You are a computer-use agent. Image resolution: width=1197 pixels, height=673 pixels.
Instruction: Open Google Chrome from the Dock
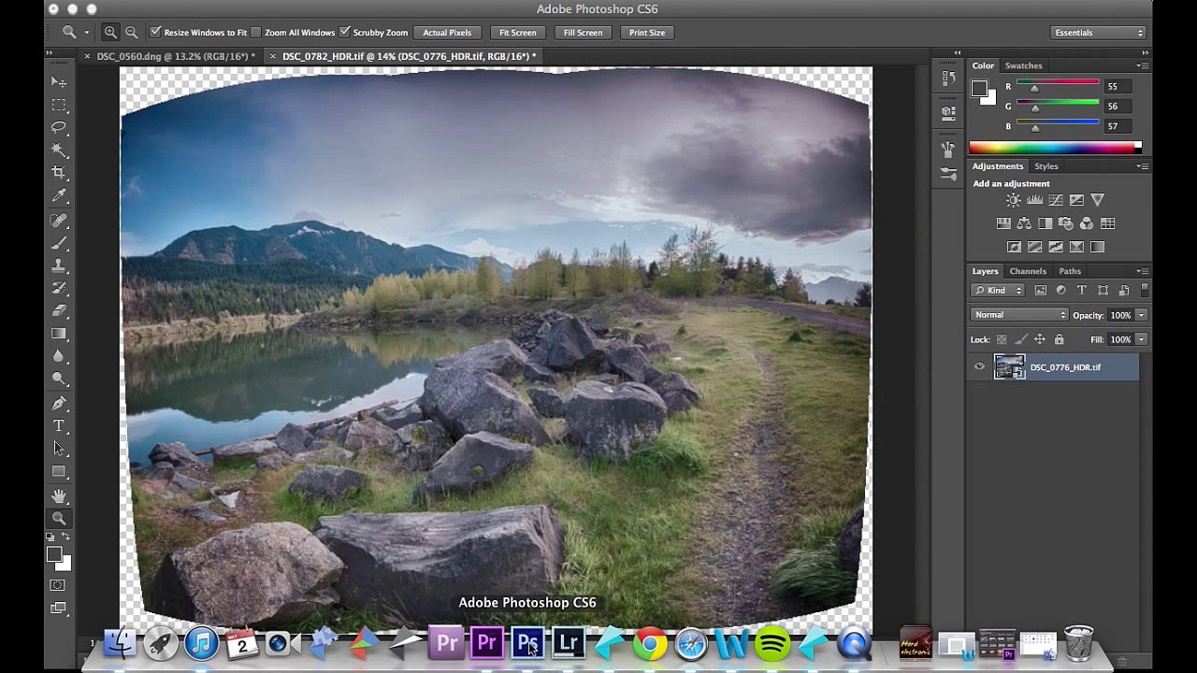(650, 643)
